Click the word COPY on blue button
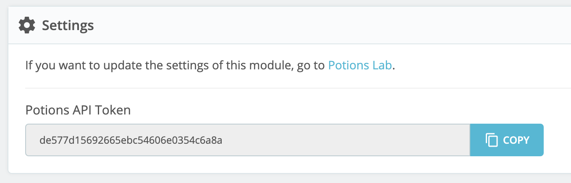 [x=516, y=140]
